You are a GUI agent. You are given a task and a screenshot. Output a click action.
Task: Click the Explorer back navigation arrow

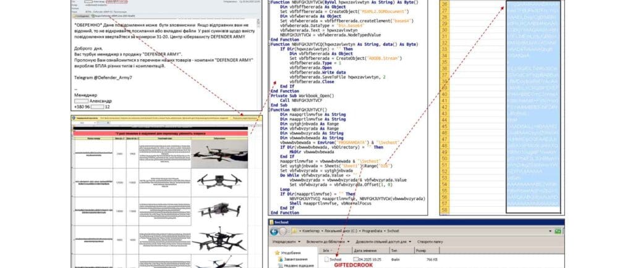tap(274, 230)
